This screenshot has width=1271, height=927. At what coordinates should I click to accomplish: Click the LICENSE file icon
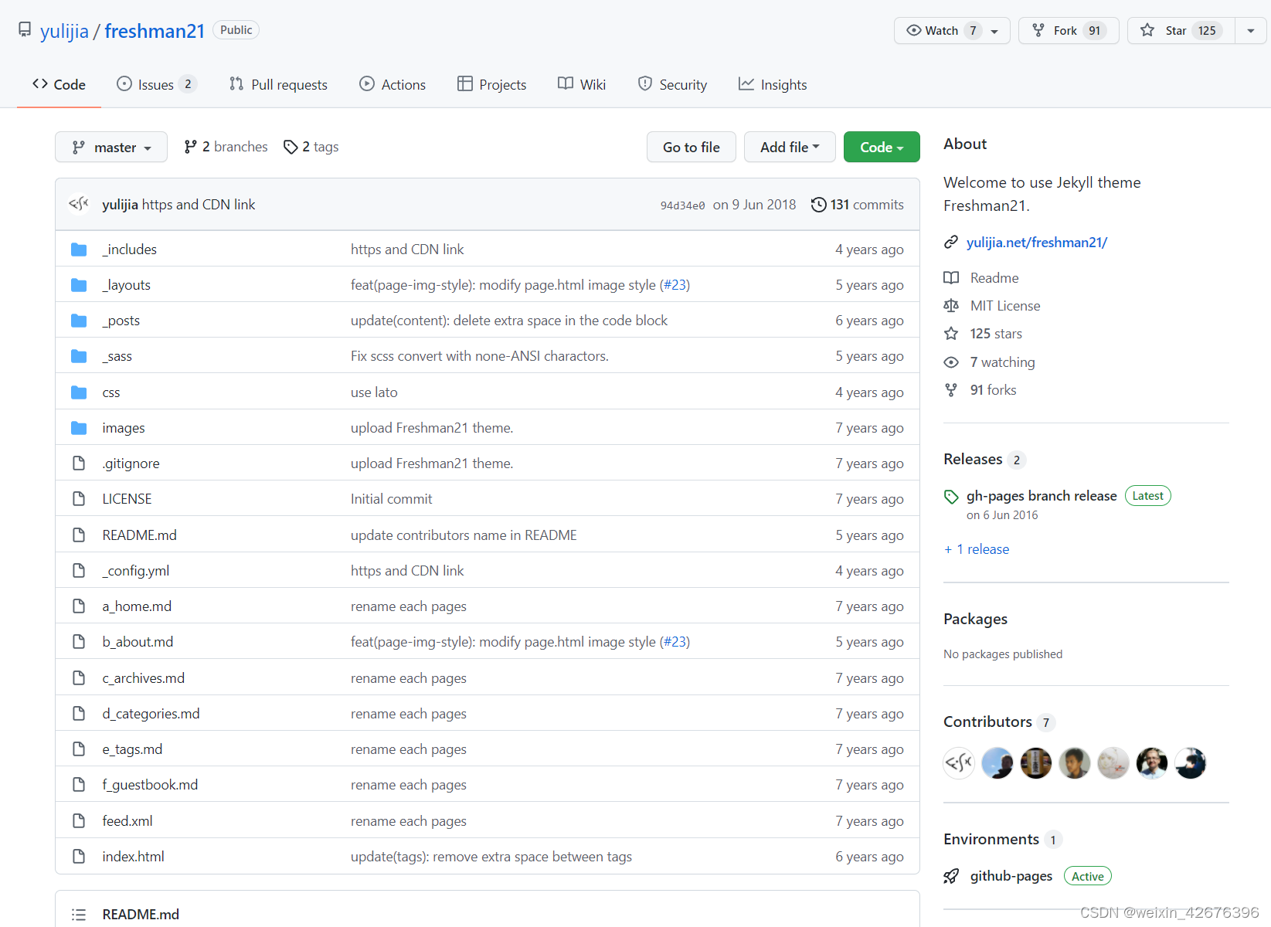[79, 499]
